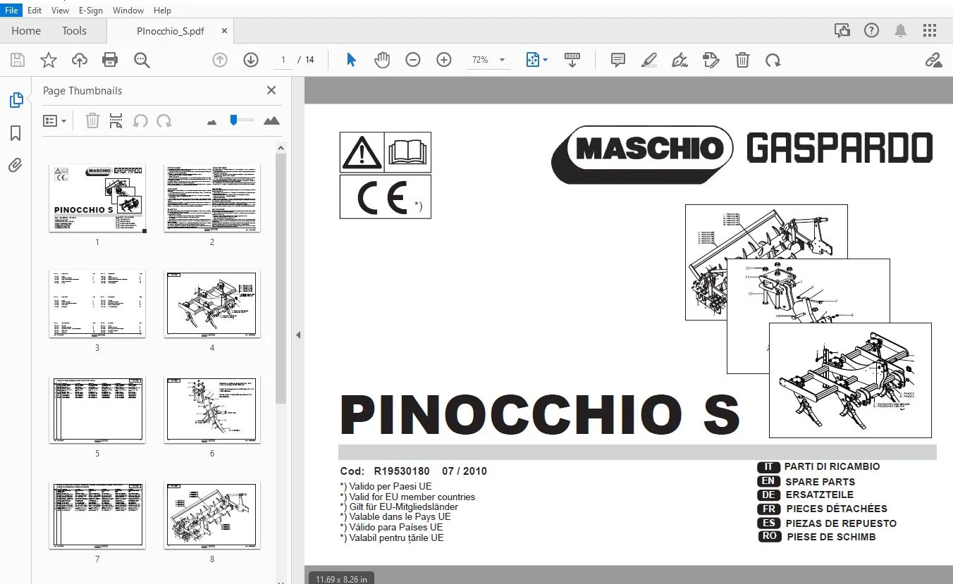953x584 pixels.
Task: Click the edit page pencil icon
Action: 711,60
